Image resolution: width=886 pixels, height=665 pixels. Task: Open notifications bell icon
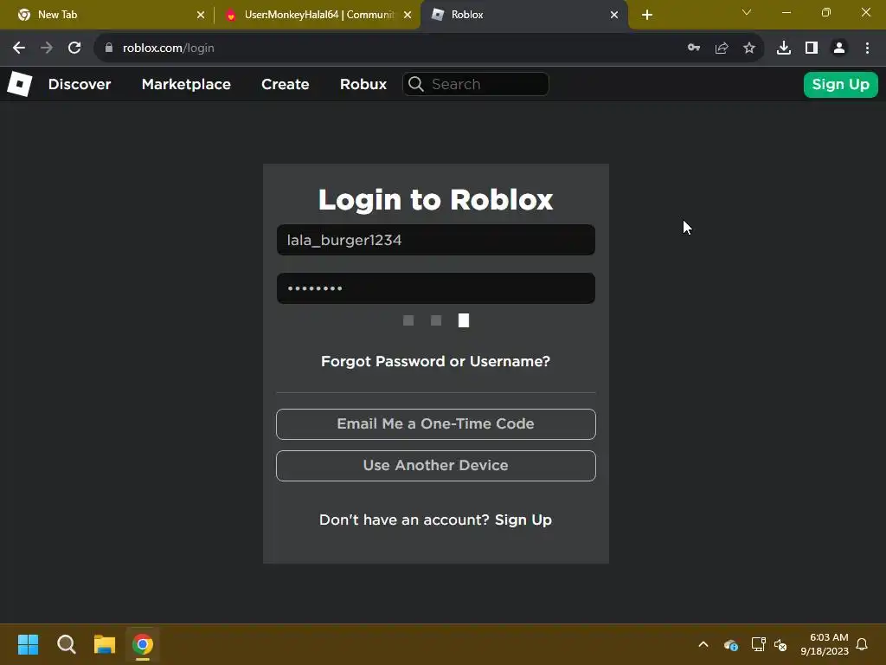(862, 644)
